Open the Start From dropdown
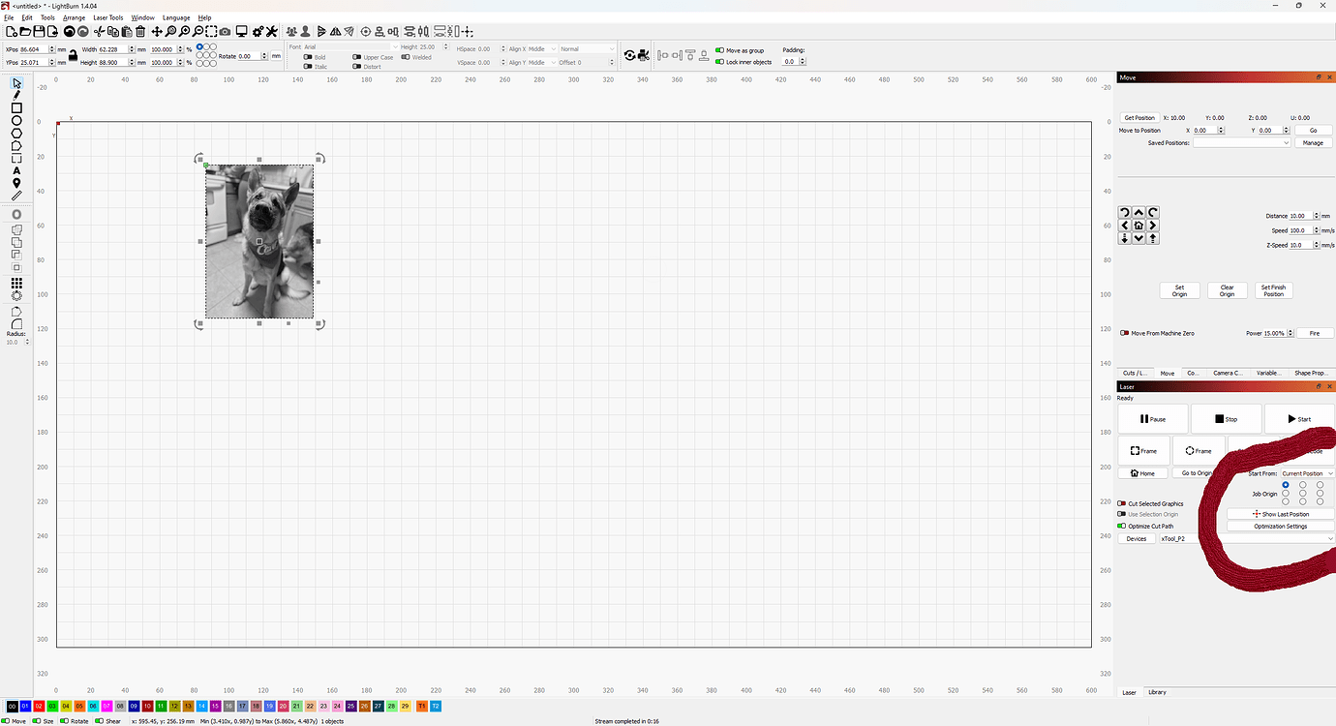The width and height of the screenshot is (1336, 726). pos(1308,473)
